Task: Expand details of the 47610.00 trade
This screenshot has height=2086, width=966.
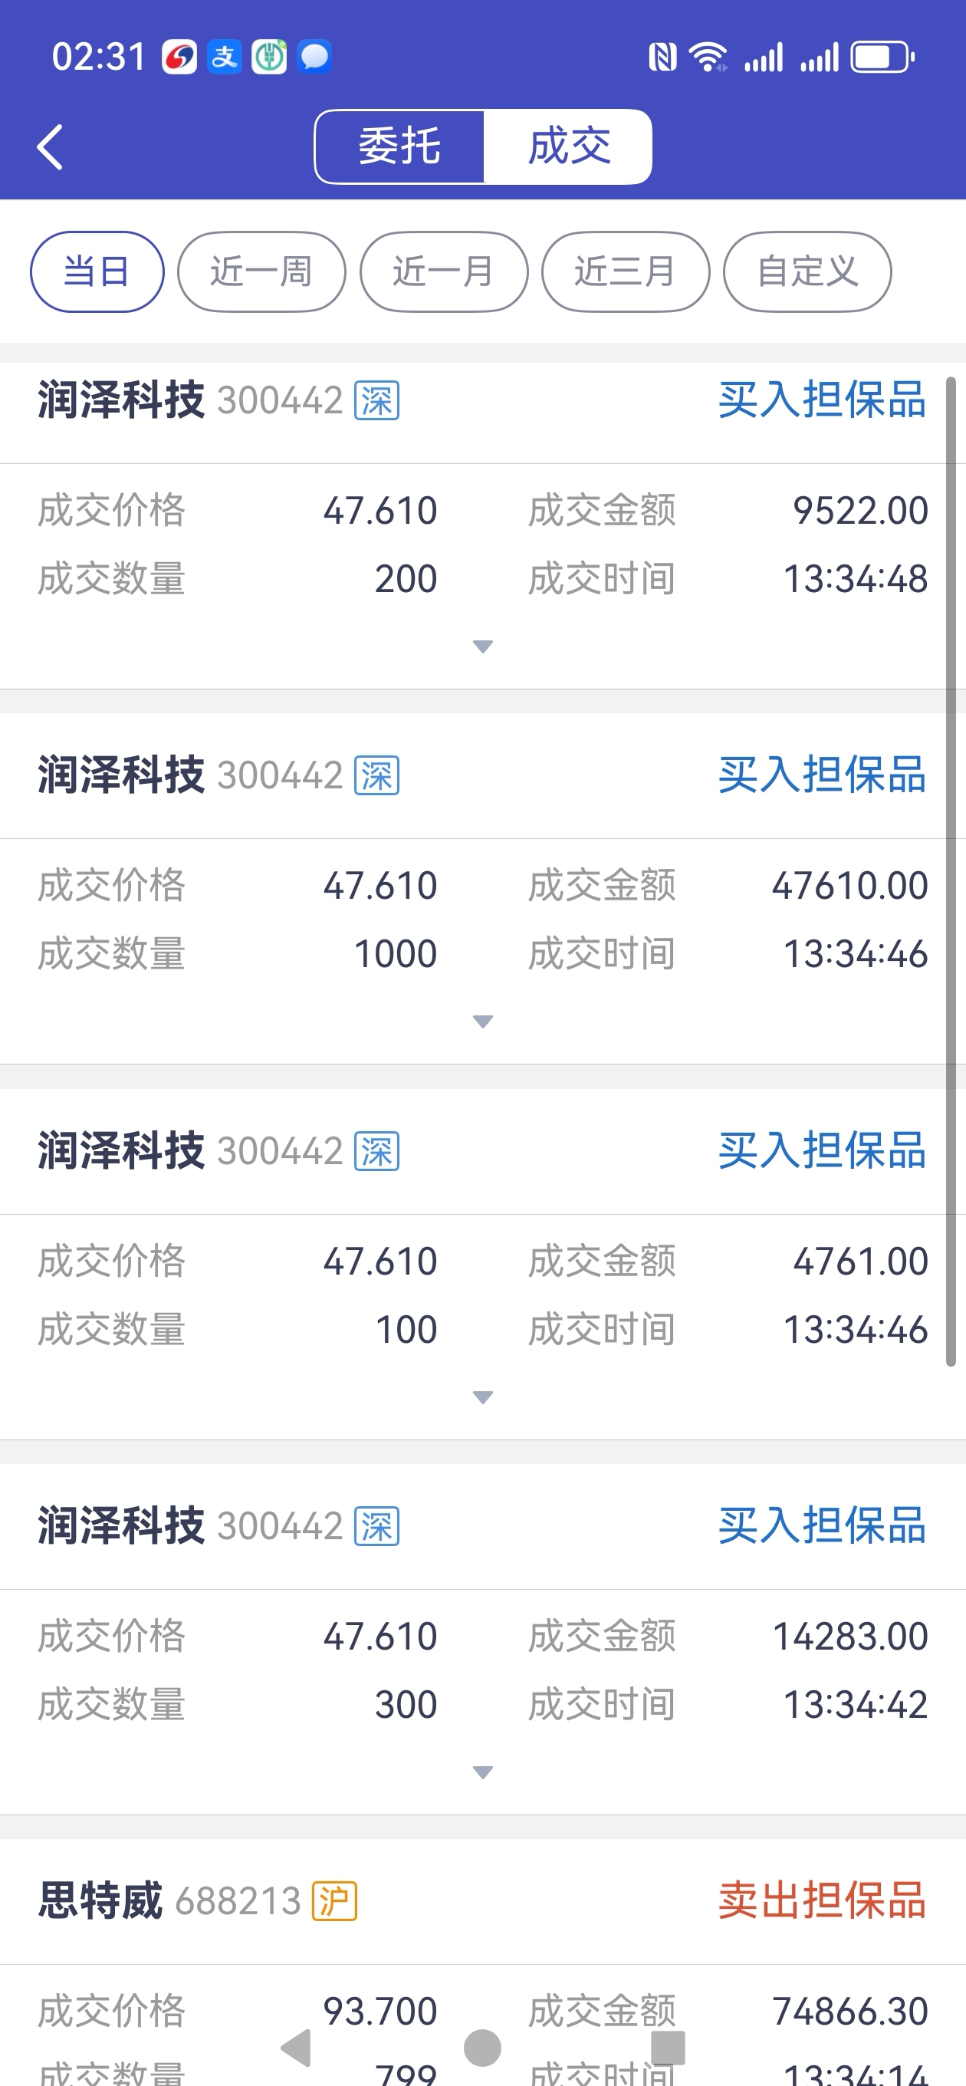Action: click(x=482, y=1021)
